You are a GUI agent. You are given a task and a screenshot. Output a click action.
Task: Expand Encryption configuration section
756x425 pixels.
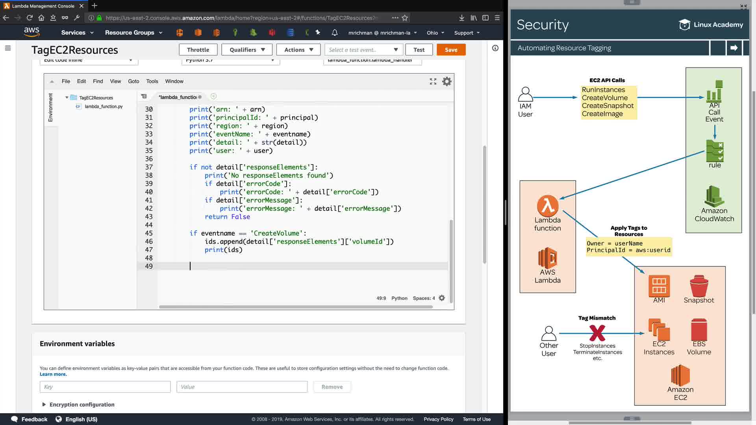tap(44, 405)
